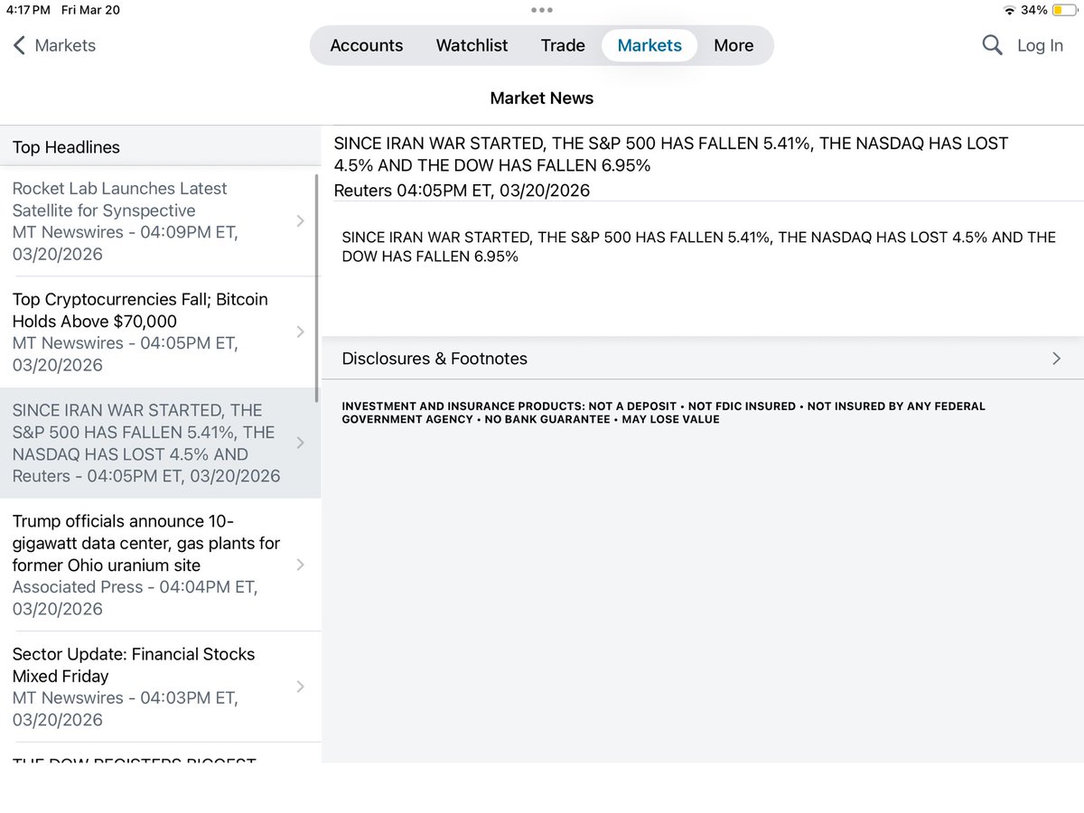Tap the 4:17 PM status bar clock
Screen dimensions: 1084x813
27,10
